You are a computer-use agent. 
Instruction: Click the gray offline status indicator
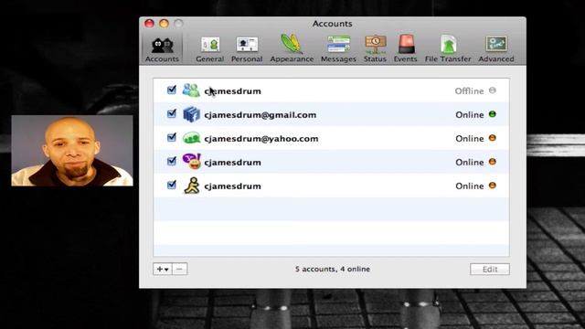[493, 90]
